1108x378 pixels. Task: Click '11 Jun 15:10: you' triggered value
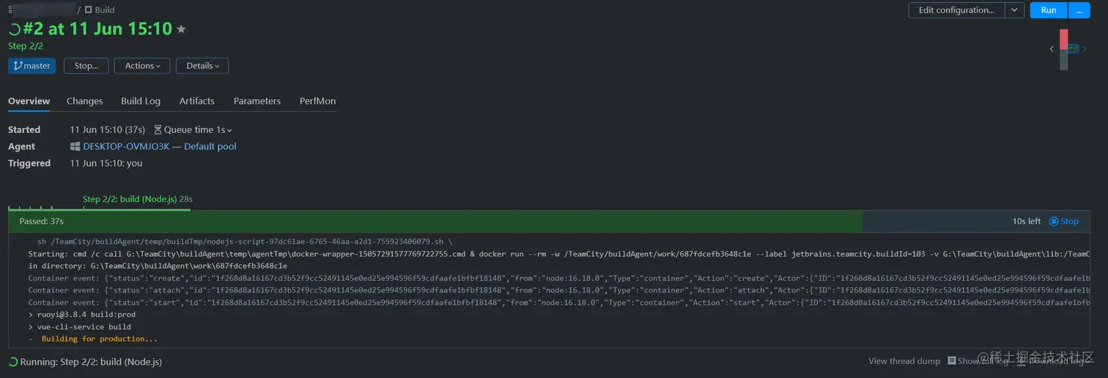(106, 163)
